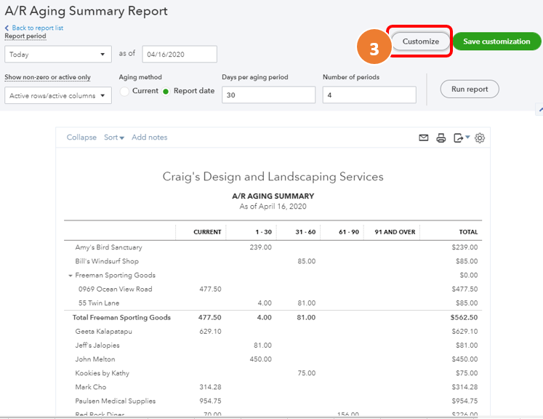Screen dimensions: 543x419
Task: Click the Days per aging period field
Action: (x=268, y=95)
